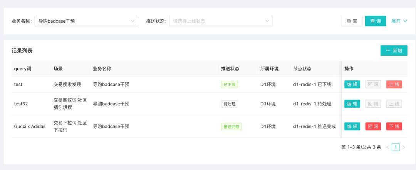This screenshot has height=170, width=416.
Task: Edit the Gucci x Adidas record
Action: pos(352,127)
